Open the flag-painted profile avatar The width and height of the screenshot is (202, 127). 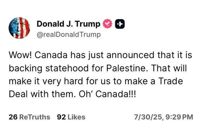19,28
